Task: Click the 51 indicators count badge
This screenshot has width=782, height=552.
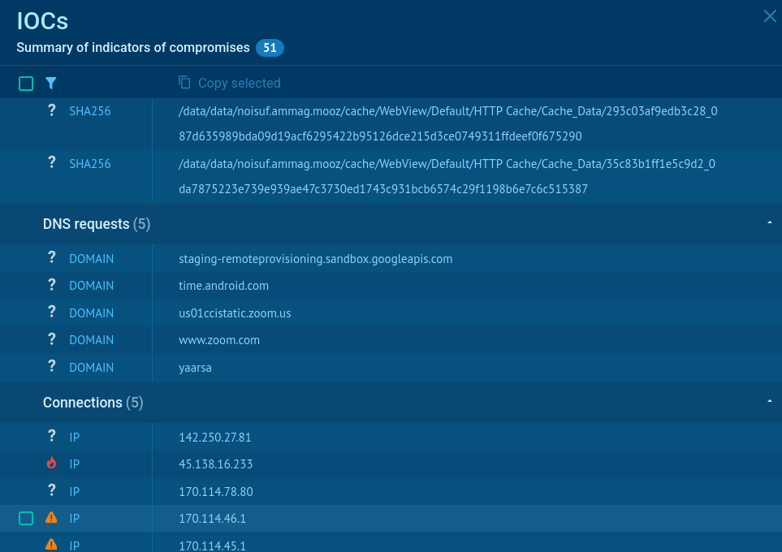Action: [270, 48]
